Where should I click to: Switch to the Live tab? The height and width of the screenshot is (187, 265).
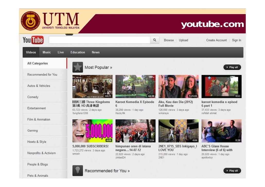(60, 52)
